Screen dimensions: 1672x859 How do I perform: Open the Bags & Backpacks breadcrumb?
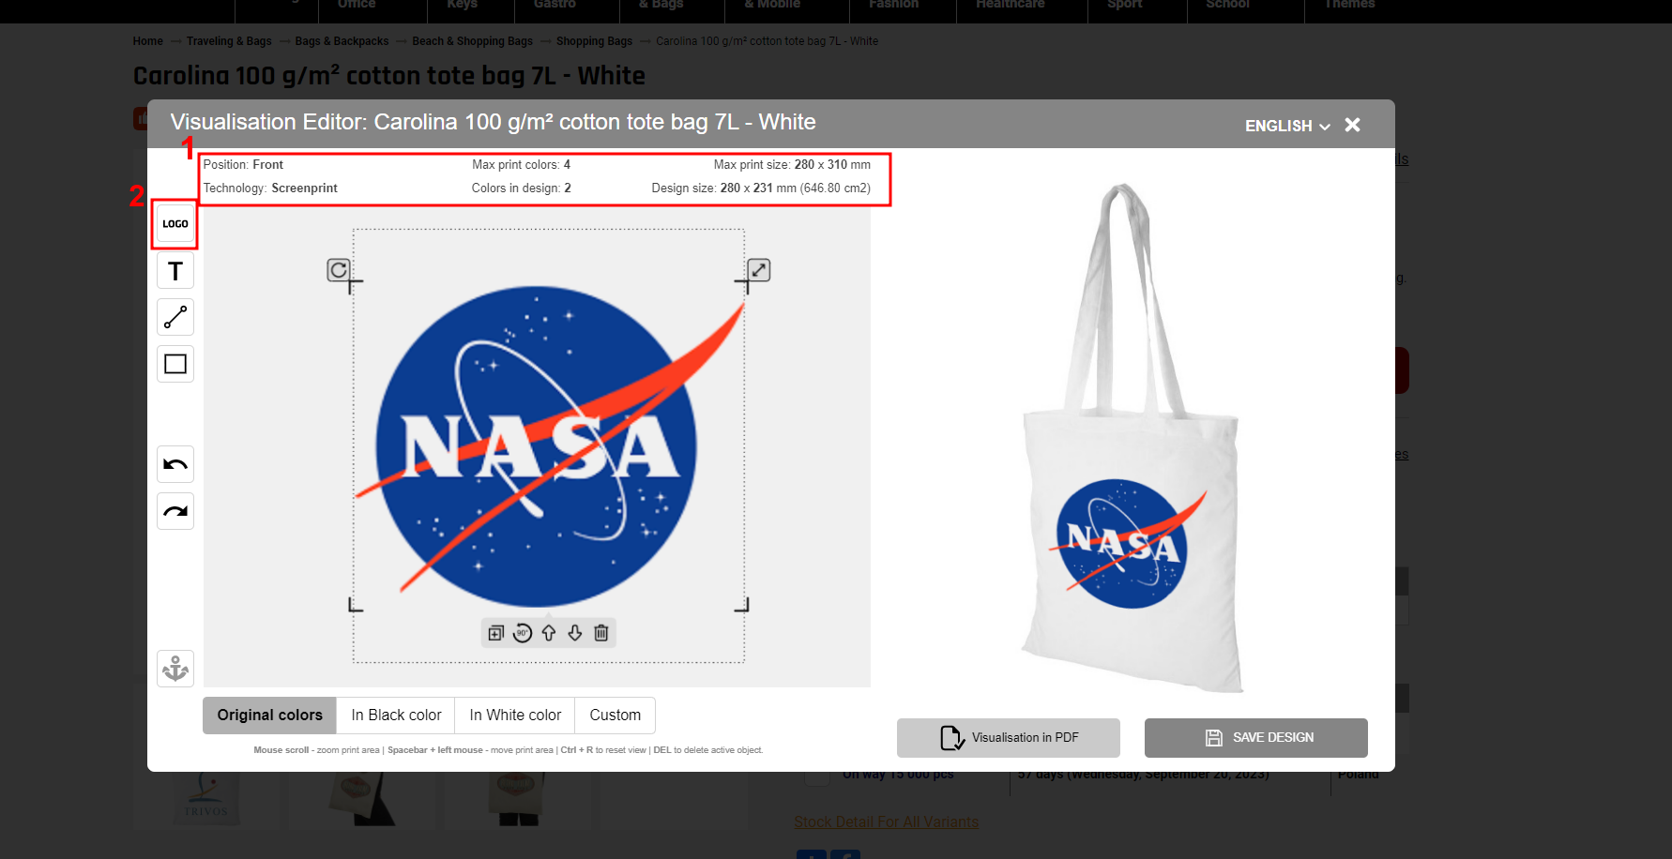[x=342, y=41]
